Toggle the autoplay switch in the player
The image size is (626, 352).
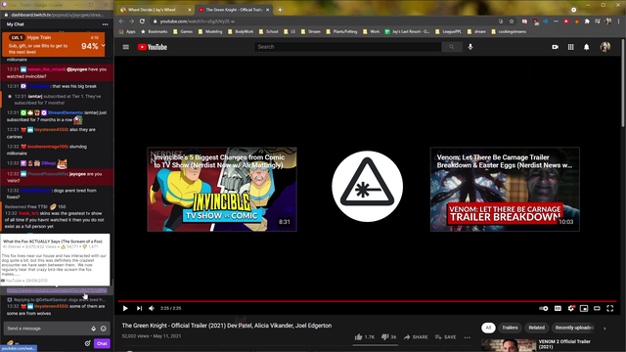(x=544, y=308)
